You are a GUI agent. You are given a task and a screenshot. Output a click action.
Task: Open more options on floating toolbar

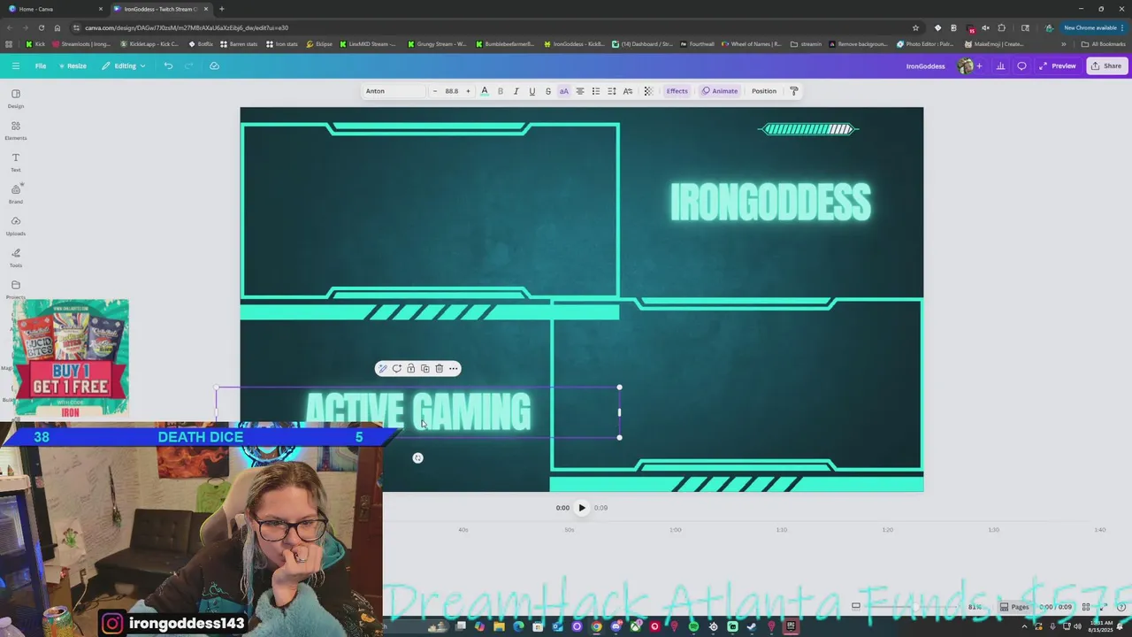click(x=453, y=369)
